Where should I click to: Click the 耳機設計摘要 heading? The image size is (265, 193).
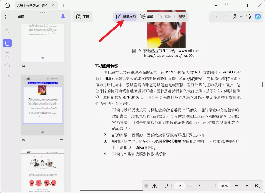point(107,66)
